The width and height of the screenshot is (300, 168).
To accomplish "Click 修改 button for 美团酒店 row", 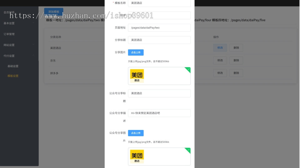I will 220,48.
